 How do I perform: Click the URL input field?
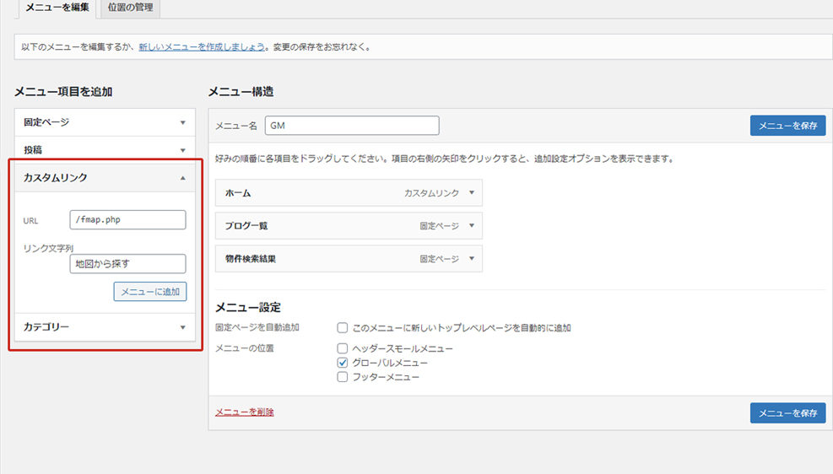(127, 220)
